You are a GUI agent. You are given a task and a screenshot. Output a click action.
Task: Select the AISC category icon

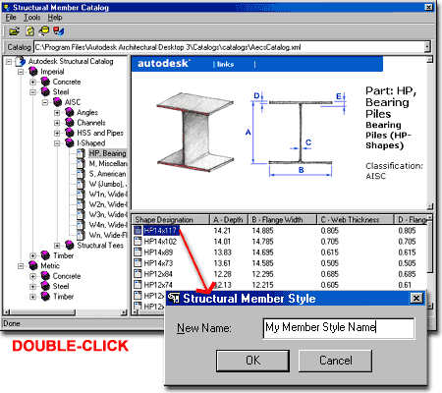click(58, 102)
